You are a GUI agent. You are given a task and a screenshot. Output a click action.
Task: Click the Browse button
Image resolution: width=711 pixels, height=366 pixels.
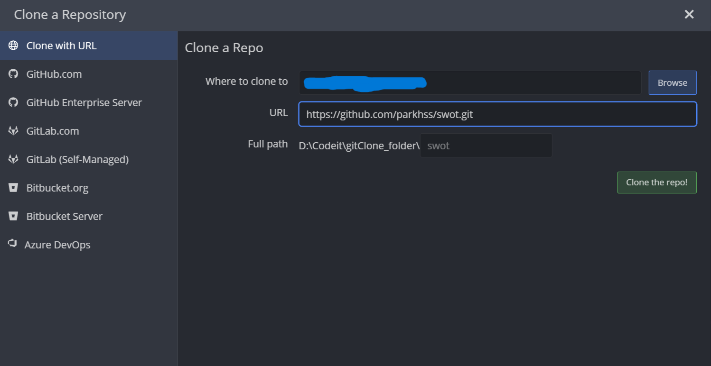pos(673,82)
